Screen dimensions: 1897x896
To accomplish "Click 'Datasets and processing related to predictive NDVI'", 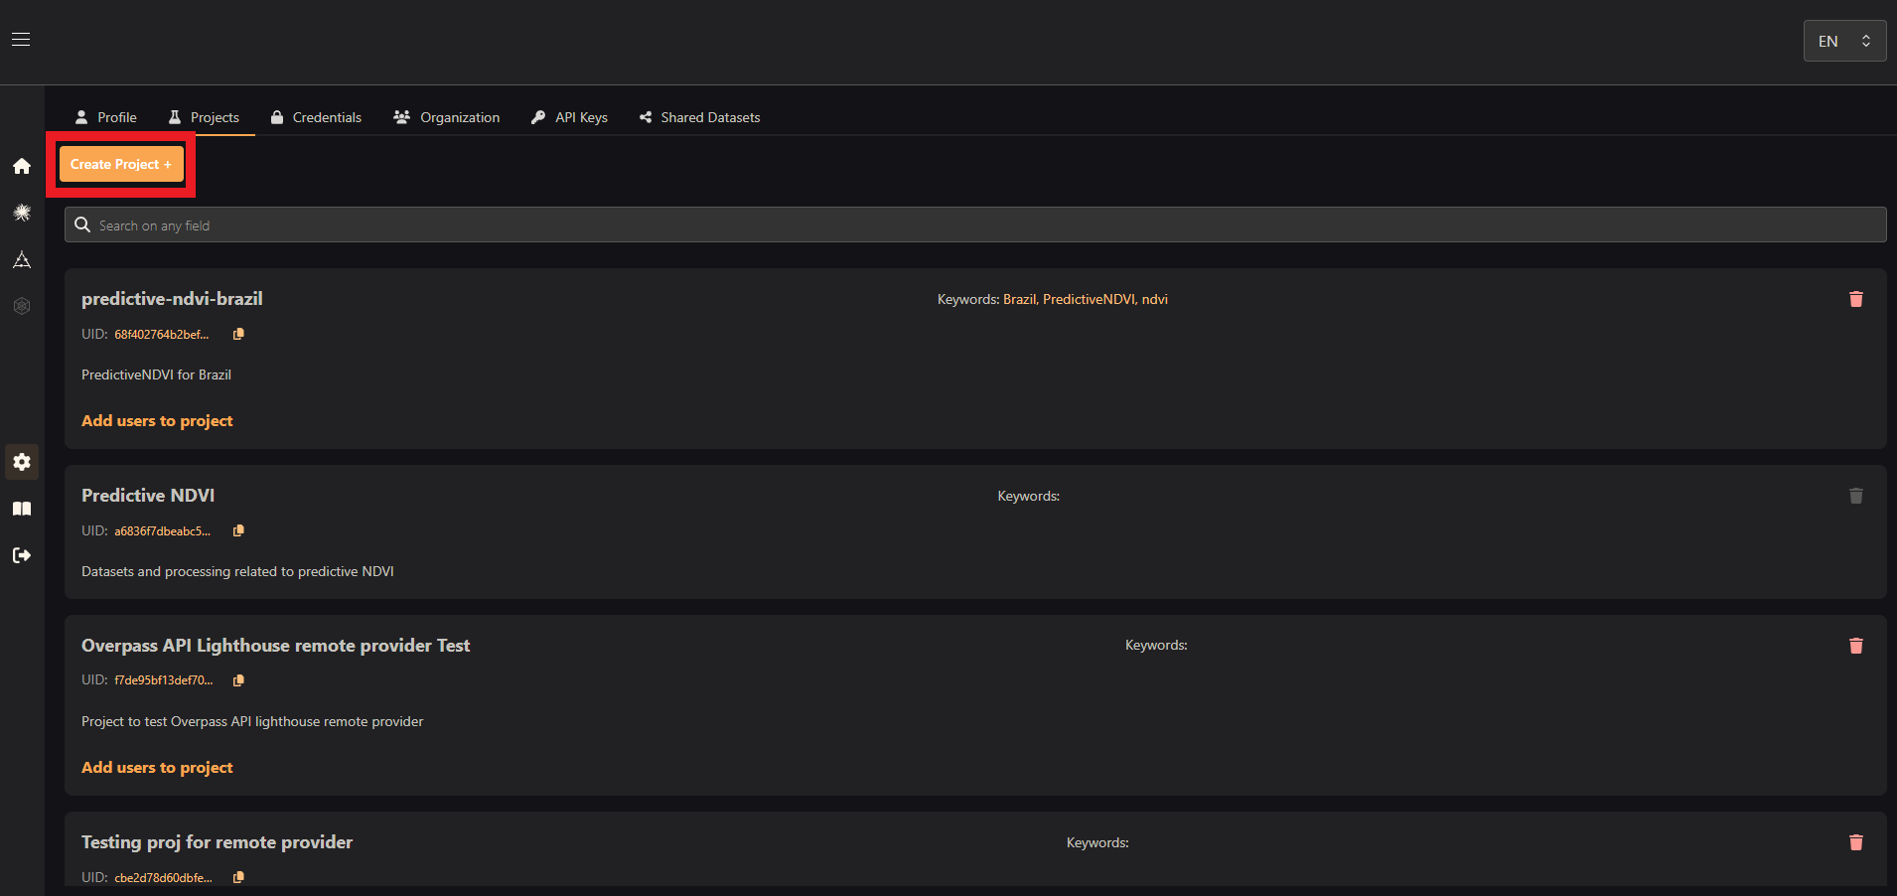I will tap(237, 571).
